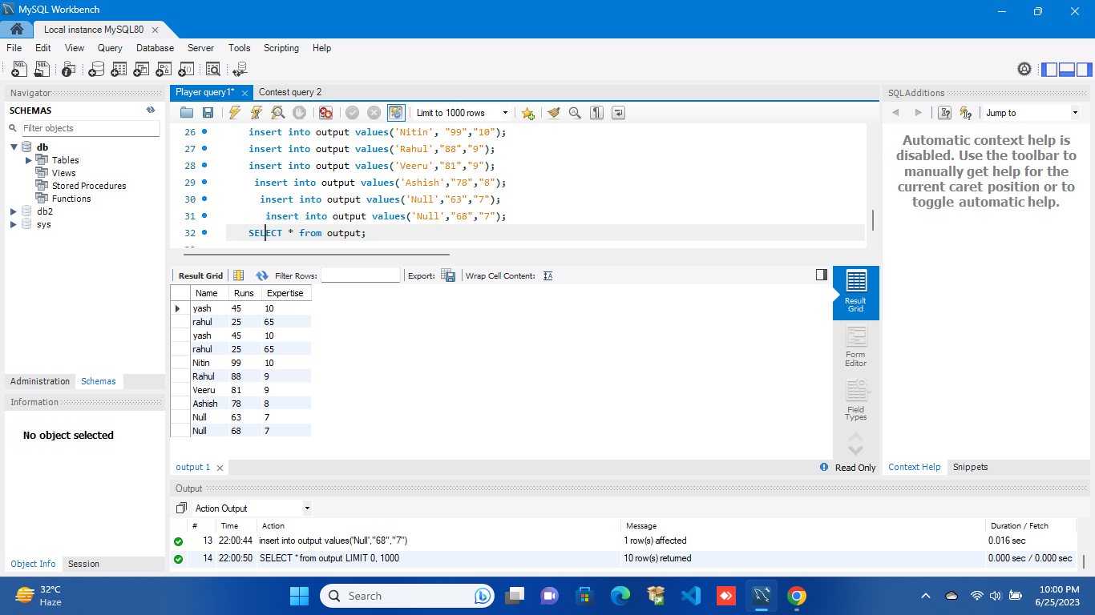The image size is (1095, 615).
Task: Open the Execution Plan explain tool
Action: coord(277,112)
